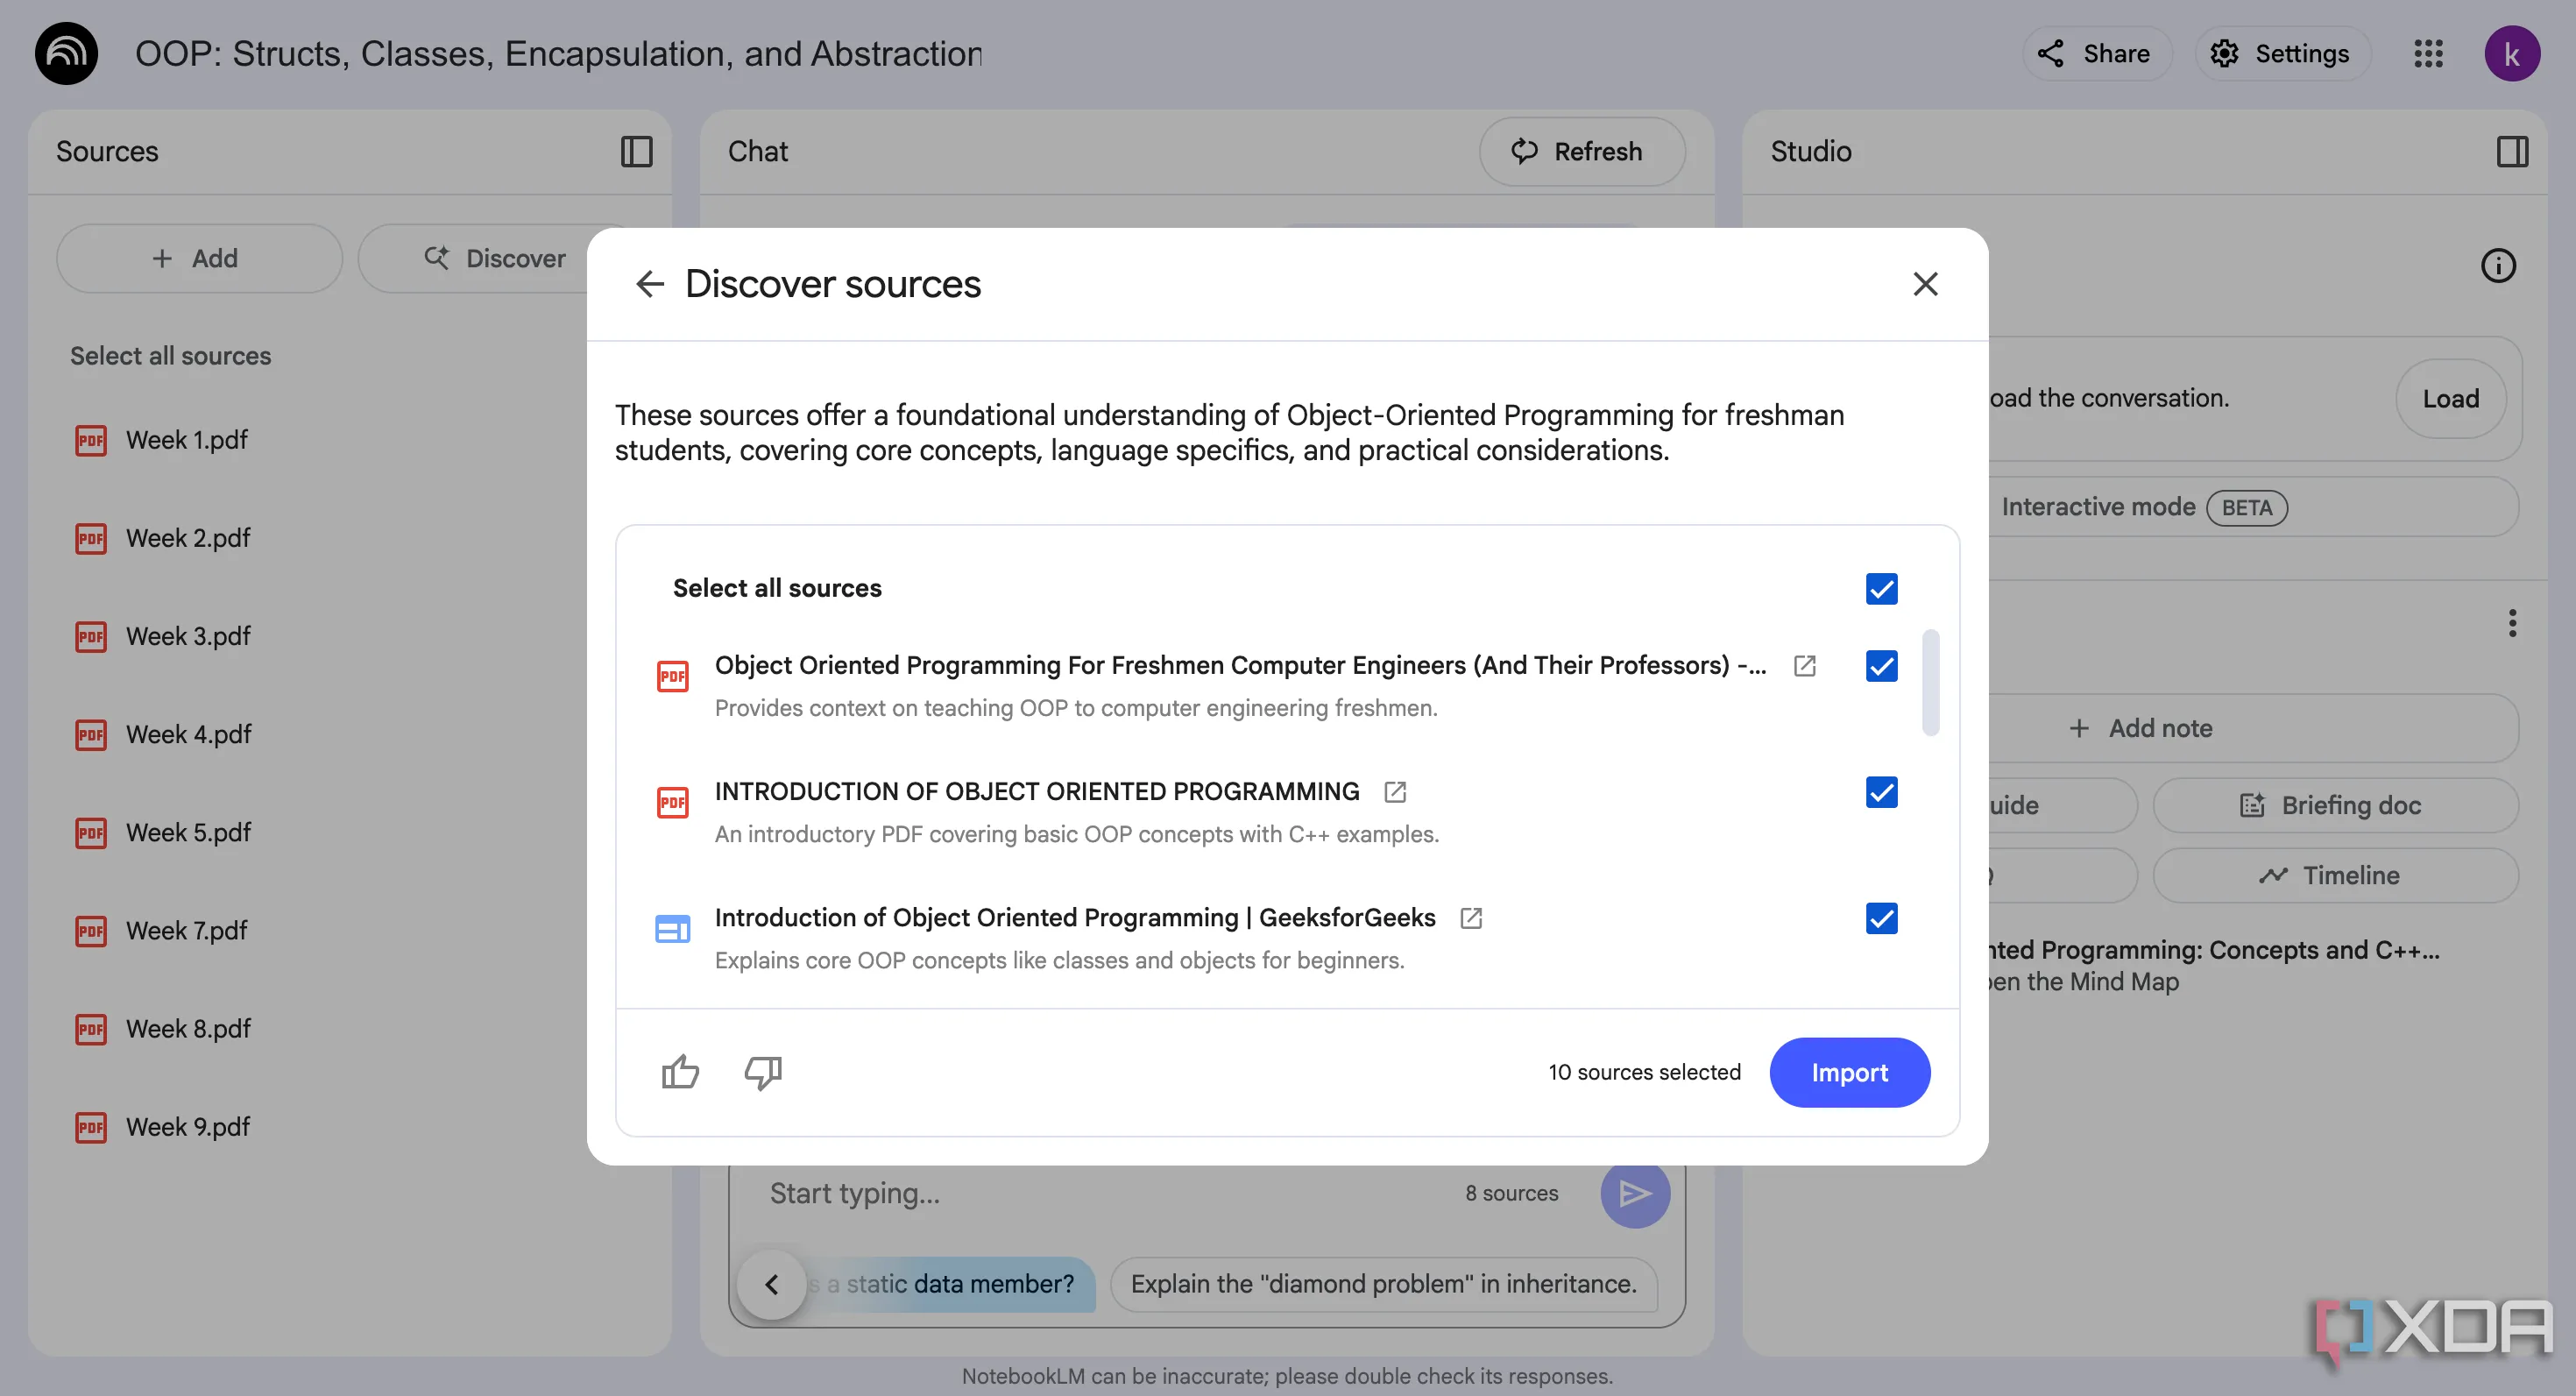Open Settings in the top bar

(x=2282, y=54)
